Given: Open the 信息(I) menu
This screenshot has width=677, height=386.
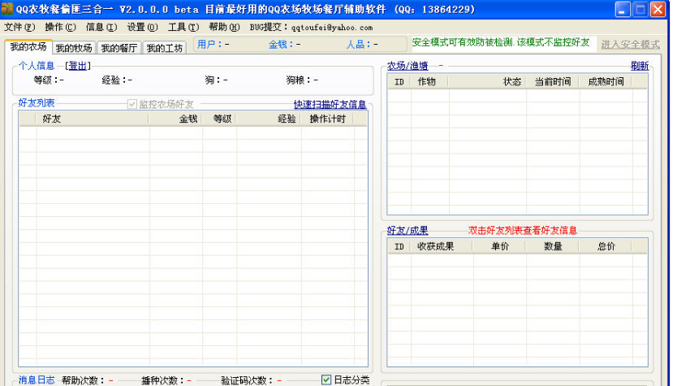Looking at the screenshot, I should 101,28.
